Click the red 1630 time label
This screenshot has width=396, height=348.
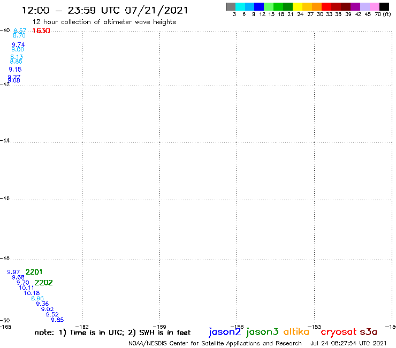pos(41,31)
